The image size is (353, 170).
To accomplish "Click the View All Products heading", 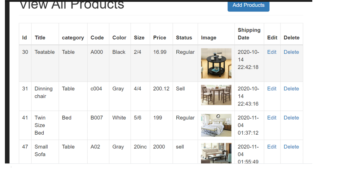I will click(x=72, y=5).
